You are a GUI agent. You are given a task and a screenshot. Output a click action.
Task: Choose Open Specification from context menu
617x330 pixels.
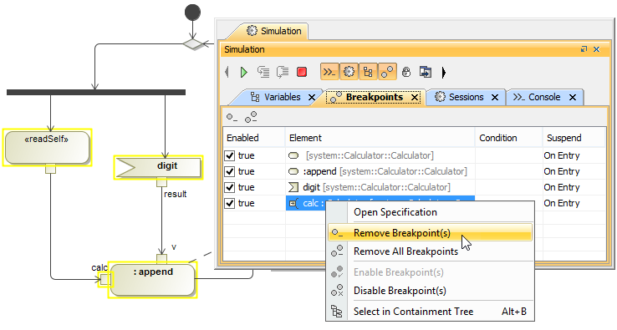click(430, 212)
